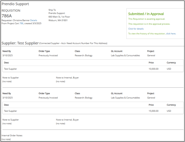Click the Submitted / In Approval status heading
Image resolution: width=185 pixels, height=142 pixels.
146,14
